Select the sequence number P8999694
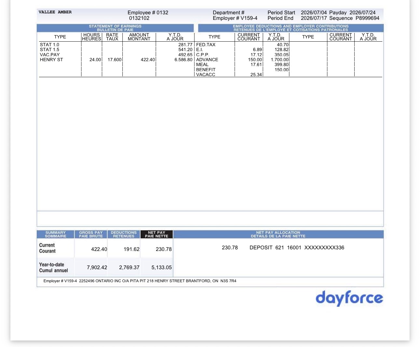Image resolution: width=420 pixels, height=347 pixels. [367, 18]
